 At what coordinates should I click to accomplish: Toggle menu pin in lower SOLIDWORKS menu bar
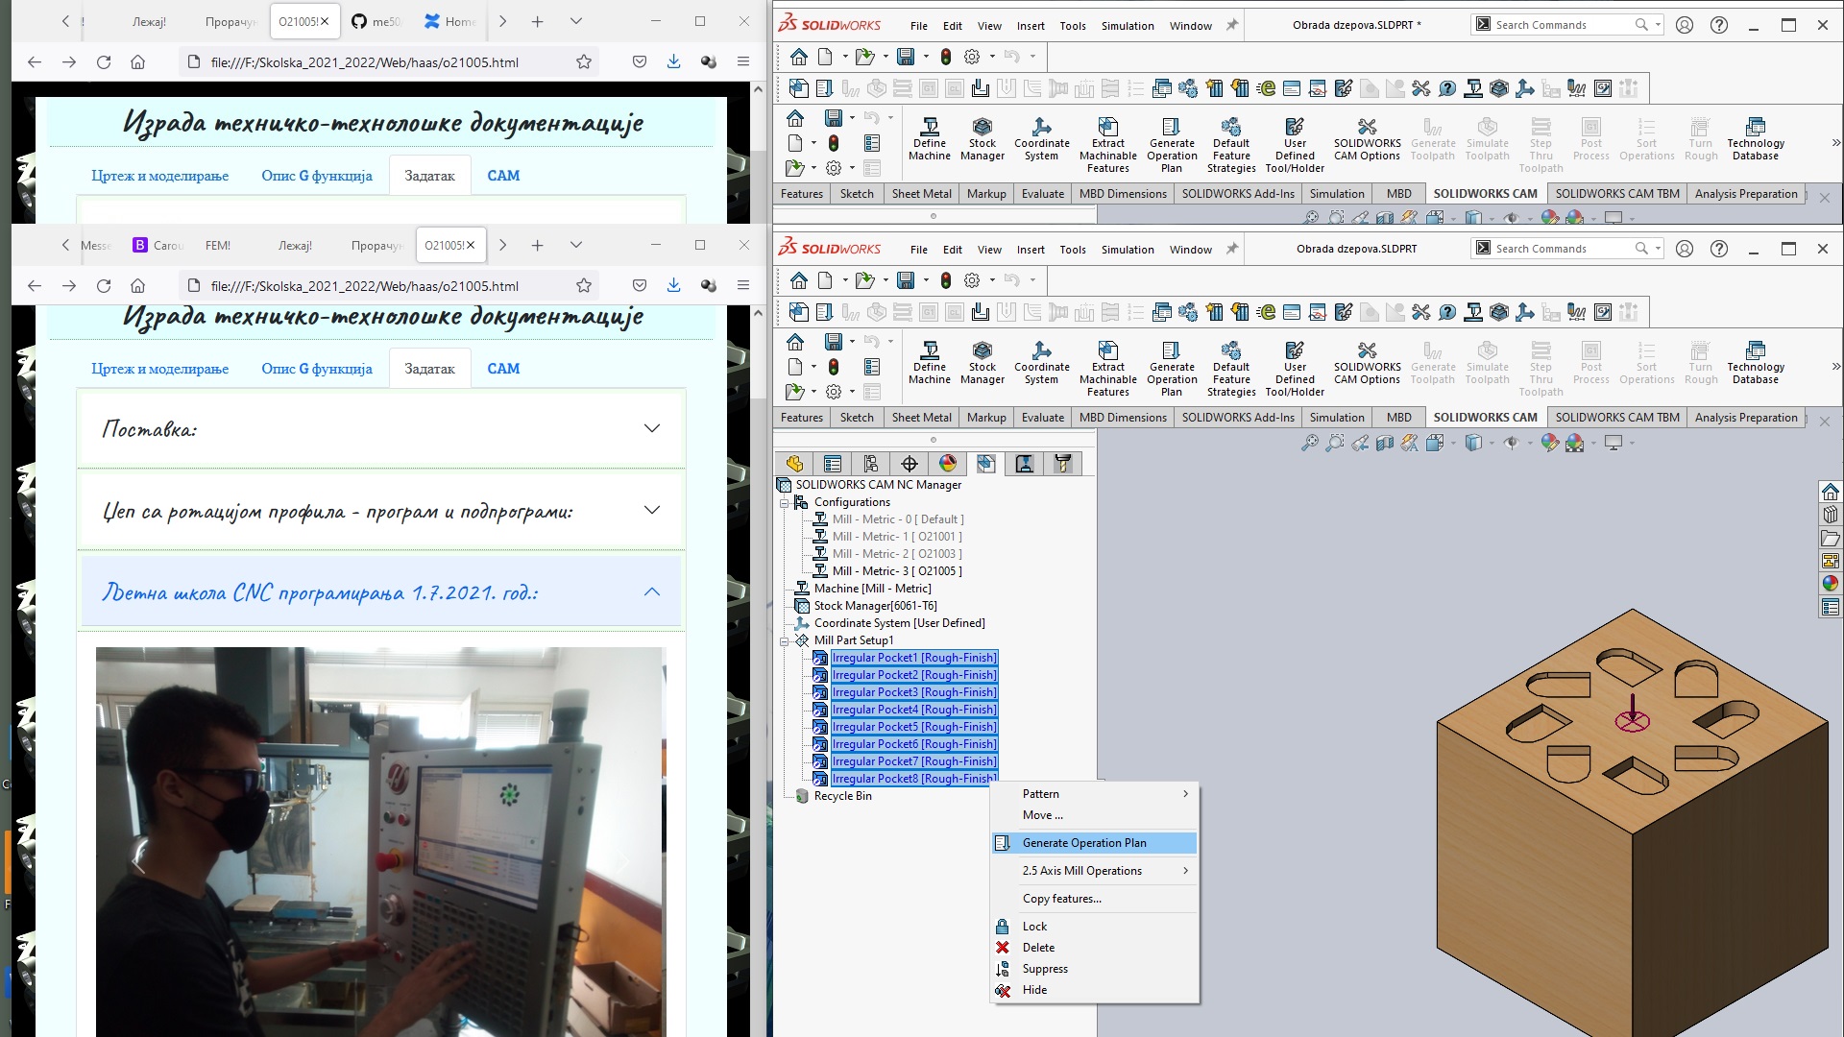1232,249
